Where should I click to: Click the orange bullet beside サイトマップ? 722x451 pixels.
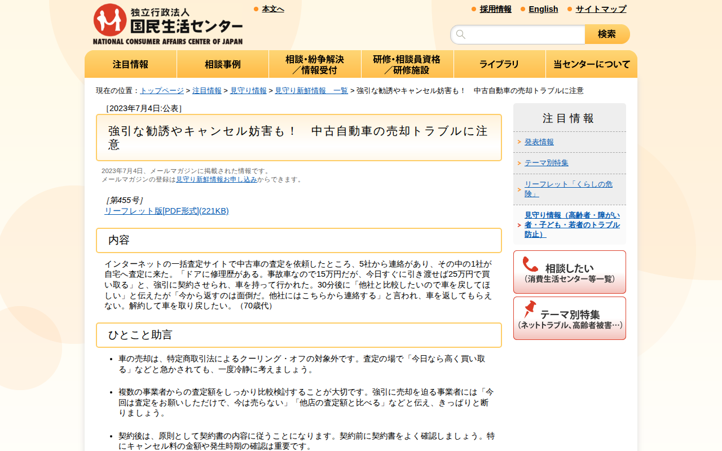tap(570, 9)
